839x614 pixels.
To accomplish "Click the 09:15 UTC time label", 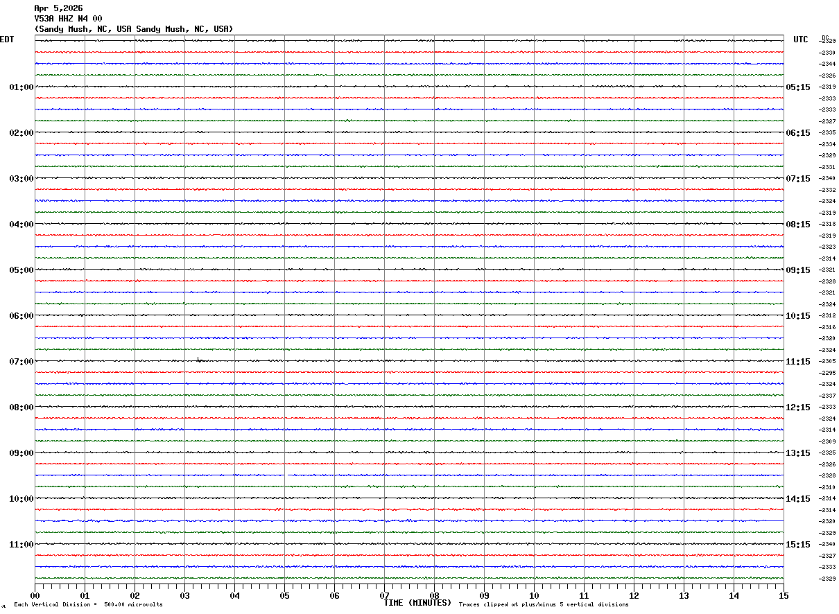I will point(798,270).
